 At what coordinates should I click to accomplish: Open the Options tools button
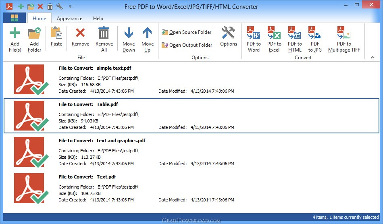click(x=228, y=37)
